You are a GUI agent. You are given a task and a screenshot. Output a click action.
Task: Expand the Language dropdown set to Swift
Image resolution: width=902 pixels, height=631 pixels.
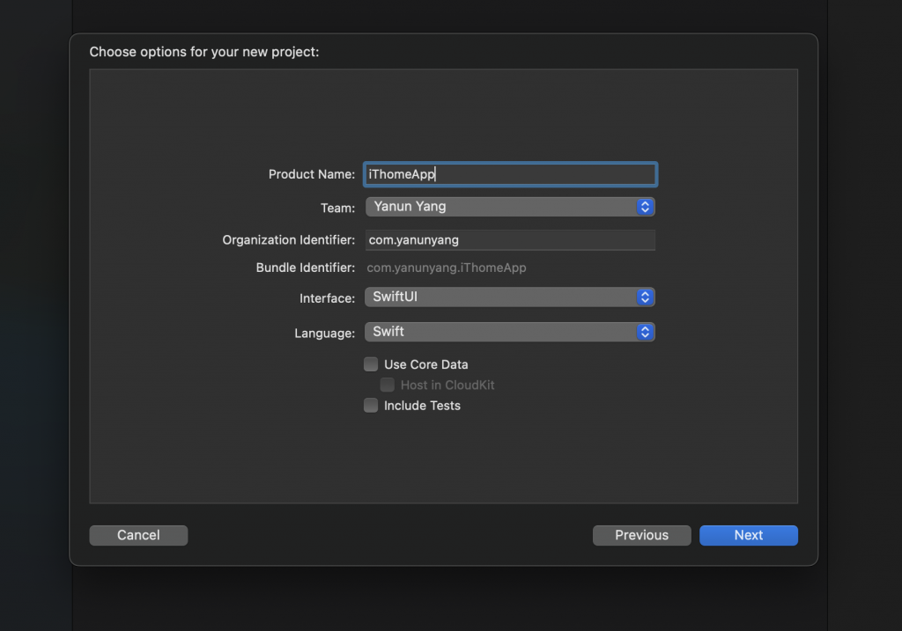pos(502,332)
